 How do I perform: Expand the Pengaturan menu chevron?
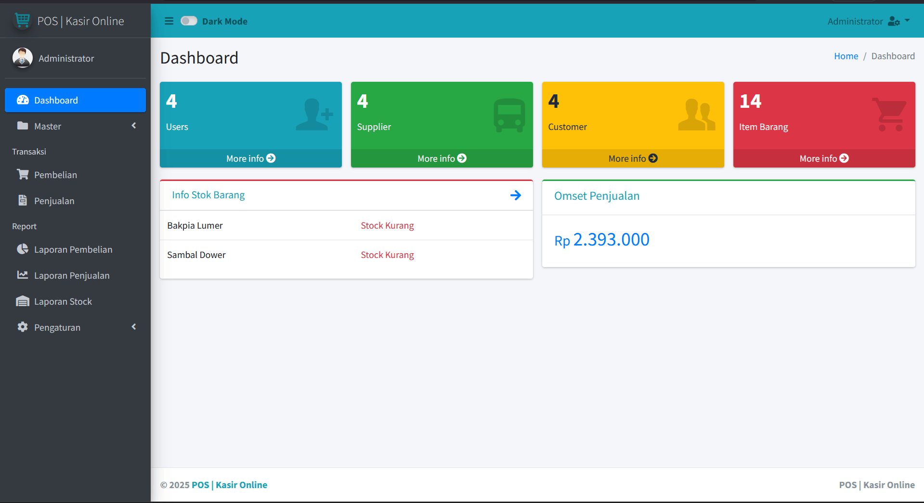pos(134,327)
